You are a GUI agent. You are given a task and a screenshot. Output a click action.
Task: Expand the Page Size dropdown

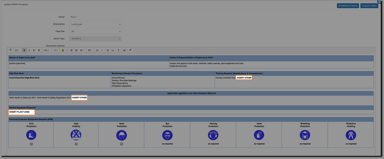pyautogui.click(x=95, y=31)
